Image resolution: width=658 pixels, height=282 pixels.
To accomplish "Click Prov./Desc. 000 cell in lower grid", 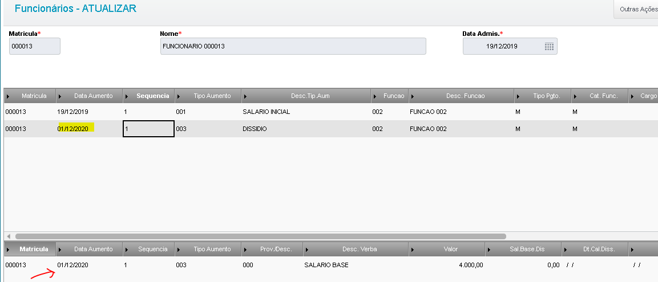I will 272,265.
